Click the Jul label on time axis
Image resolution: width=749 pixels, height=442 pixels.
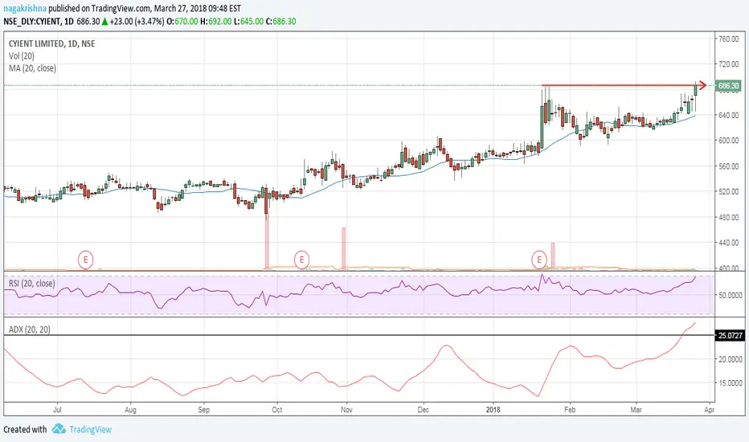57,410
